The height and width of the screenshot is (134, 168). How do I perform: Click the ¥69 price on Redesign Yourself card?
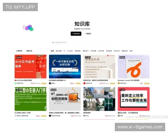tap(141, 83)
